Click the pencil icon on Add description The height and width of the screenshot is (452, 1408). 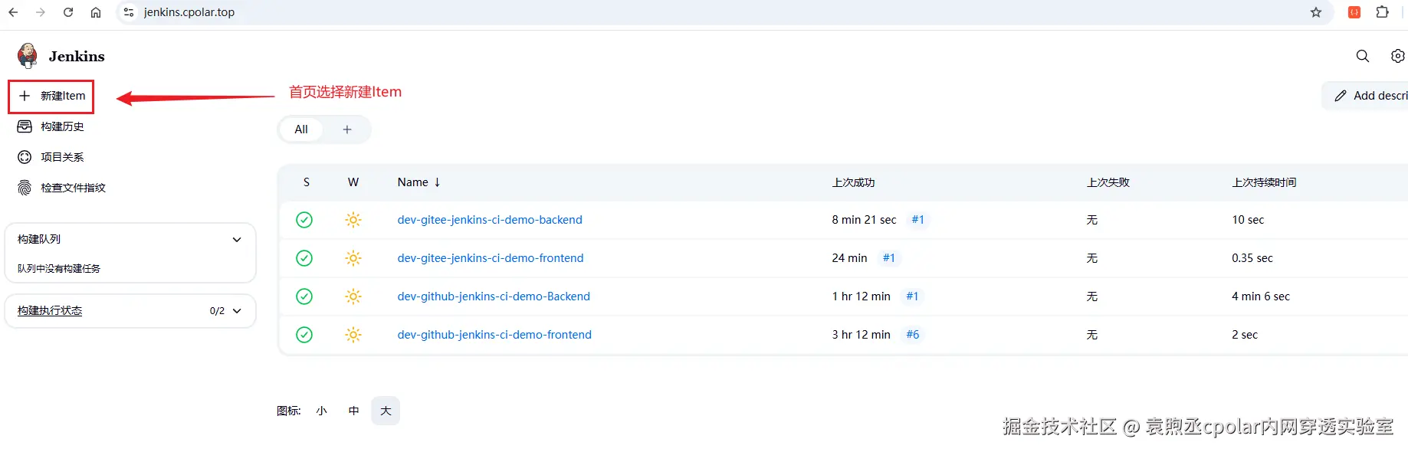point(1341,96)
